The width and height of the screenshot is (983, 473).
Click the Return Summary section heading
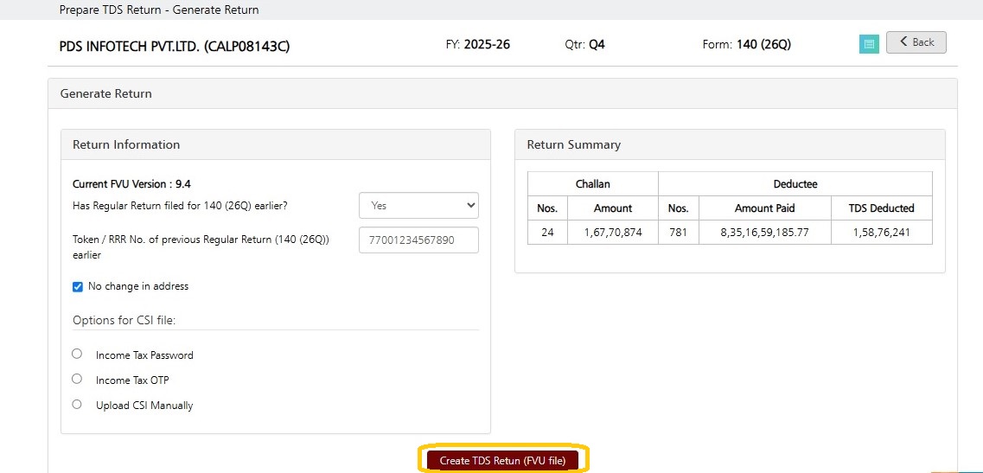coord(573,144)
